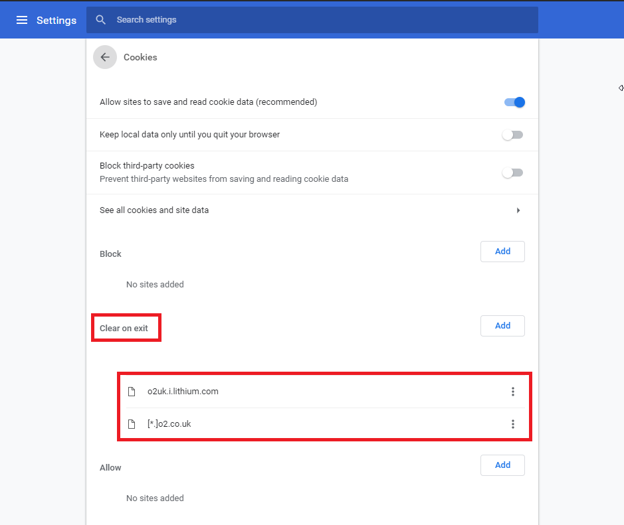Click file icon next to o2uk.i.lithium.com
The image size is (624, 525).
(x=132, y=392)
